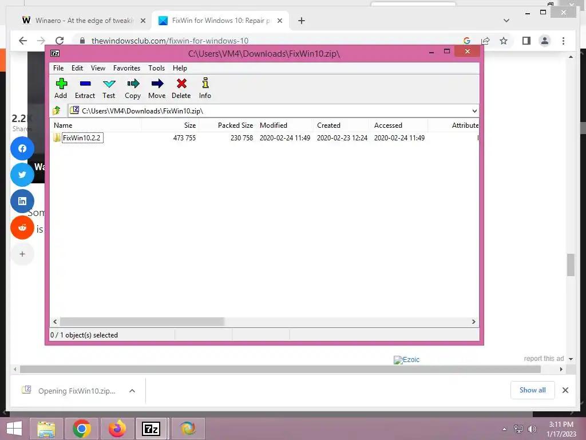Click the Add button in 7-Zip toolbar

click(61, 89)
